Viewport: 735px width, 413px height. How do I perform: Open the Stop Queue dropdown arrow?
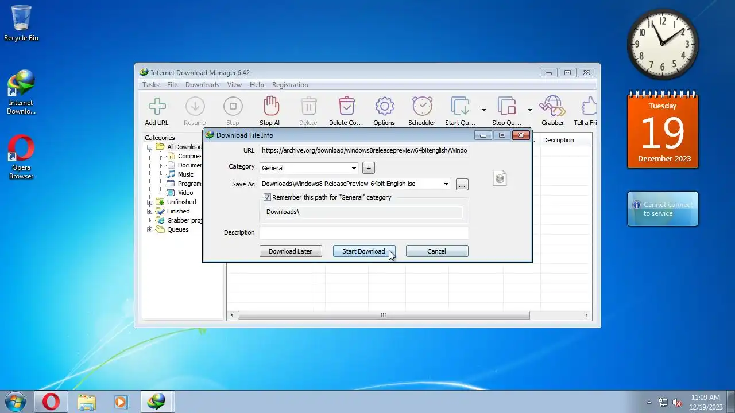click(x=530, y=110)
